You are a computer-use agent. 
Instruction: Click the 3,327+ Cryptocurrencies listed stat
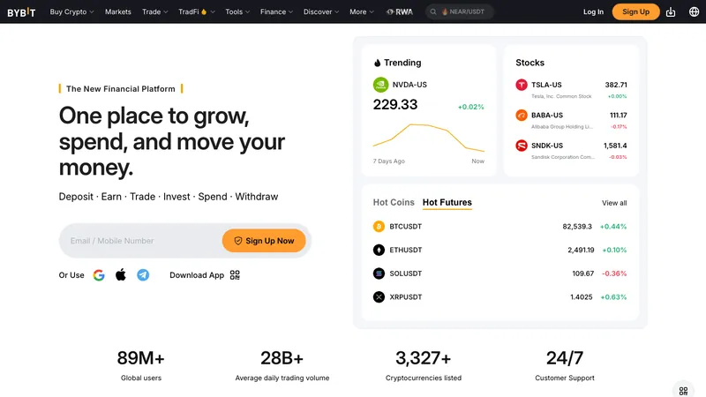[x=424, y=365]
